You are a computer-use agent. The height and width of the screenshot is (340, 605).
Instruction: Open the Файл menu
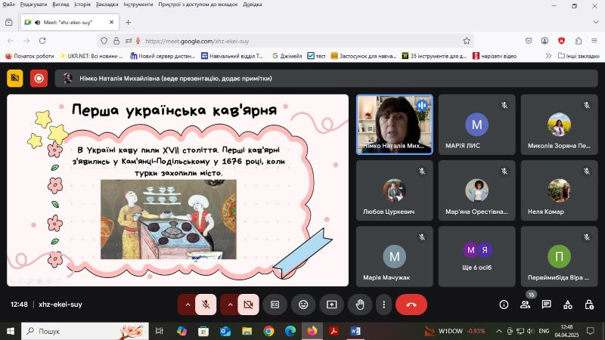click(x=8, y=5)
